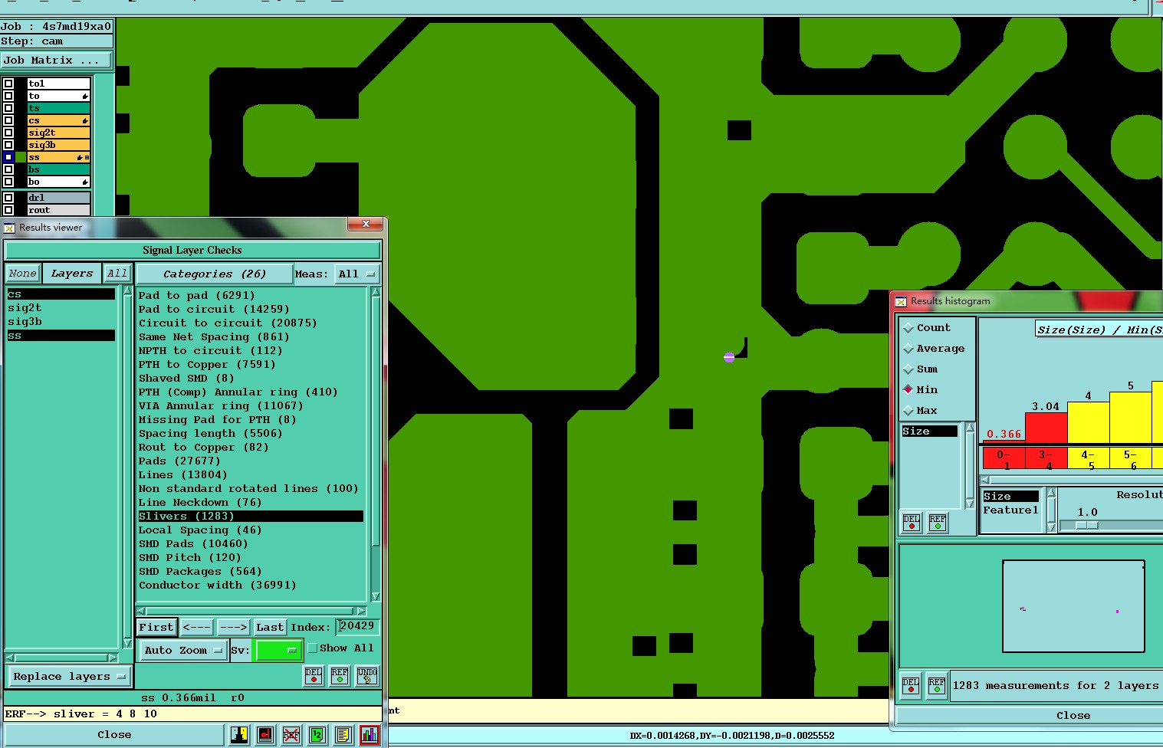Select Pad to pad (6291) category
Image resolution: width=1163 pixels, height=748 pixels.
tap(196, 296)
